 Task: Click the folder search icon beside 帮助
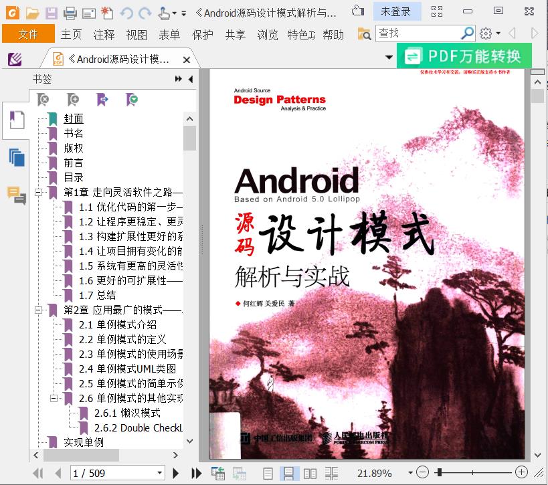(364, 34)
